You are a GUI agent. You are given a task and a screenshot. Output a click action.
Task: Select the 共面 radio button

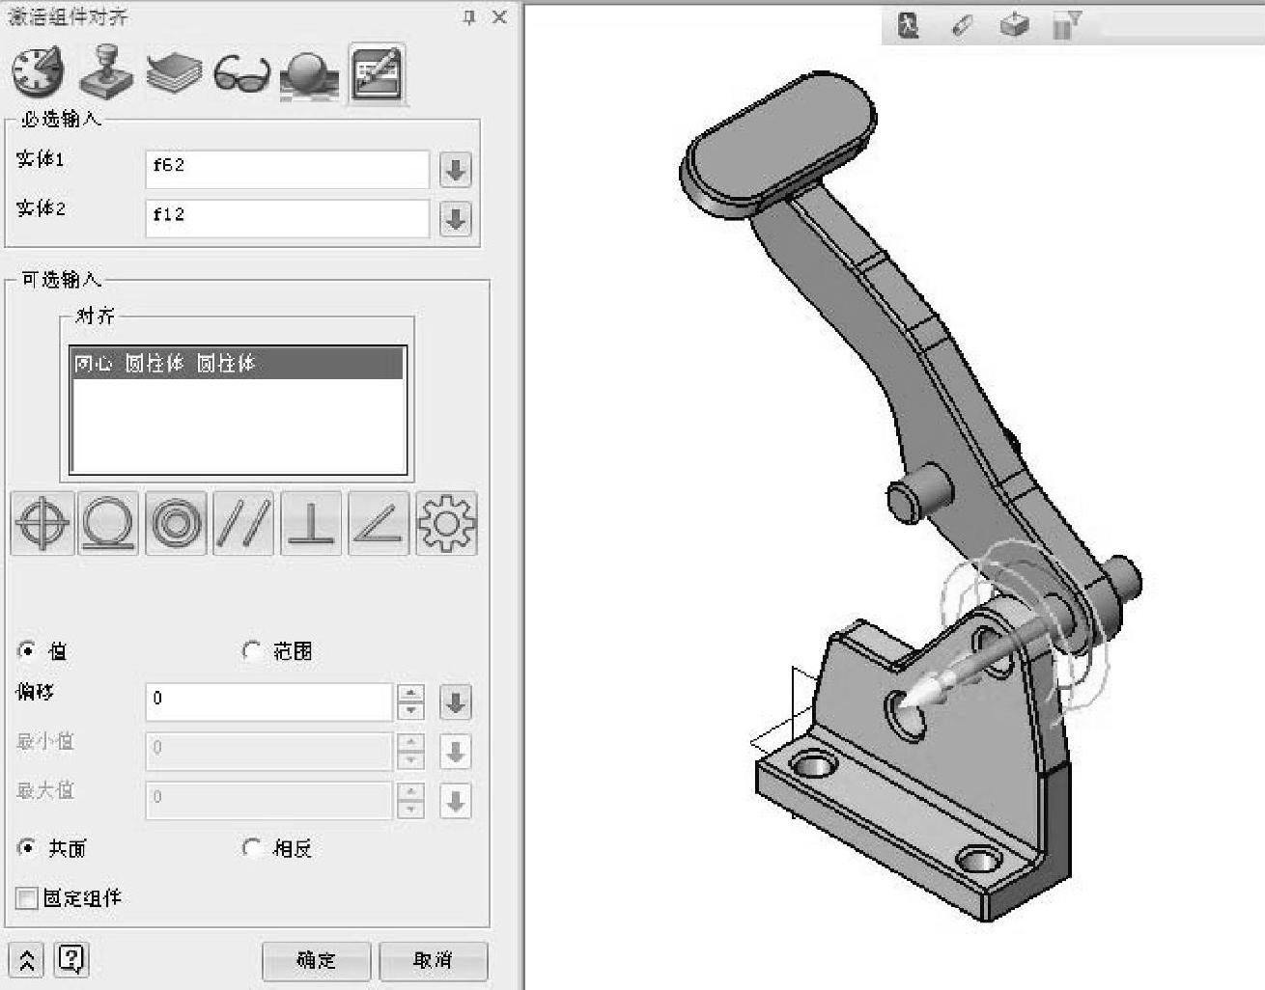click(27, 848)
